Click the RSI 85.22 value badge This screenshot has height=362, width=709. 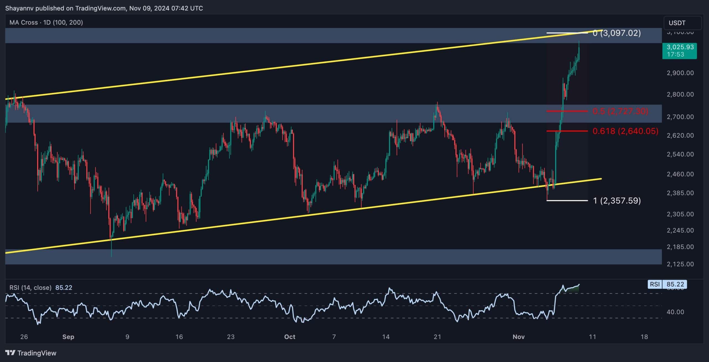point(675,284)
